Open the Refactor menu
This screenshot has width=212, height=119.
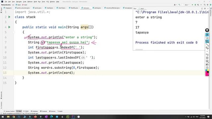(30, 2)
